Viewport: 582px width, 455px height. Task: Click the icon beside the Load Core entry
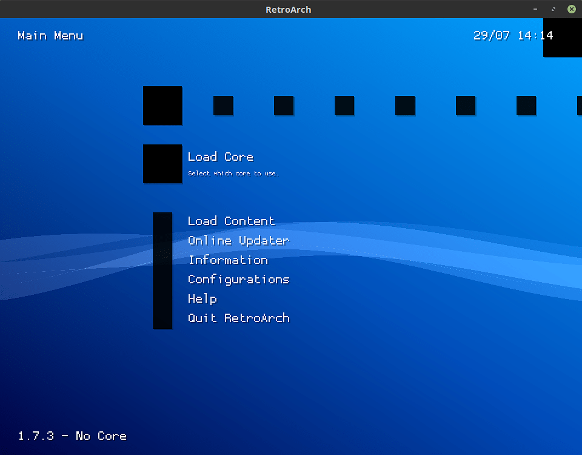pyautogui.click(x=162, y=164)
